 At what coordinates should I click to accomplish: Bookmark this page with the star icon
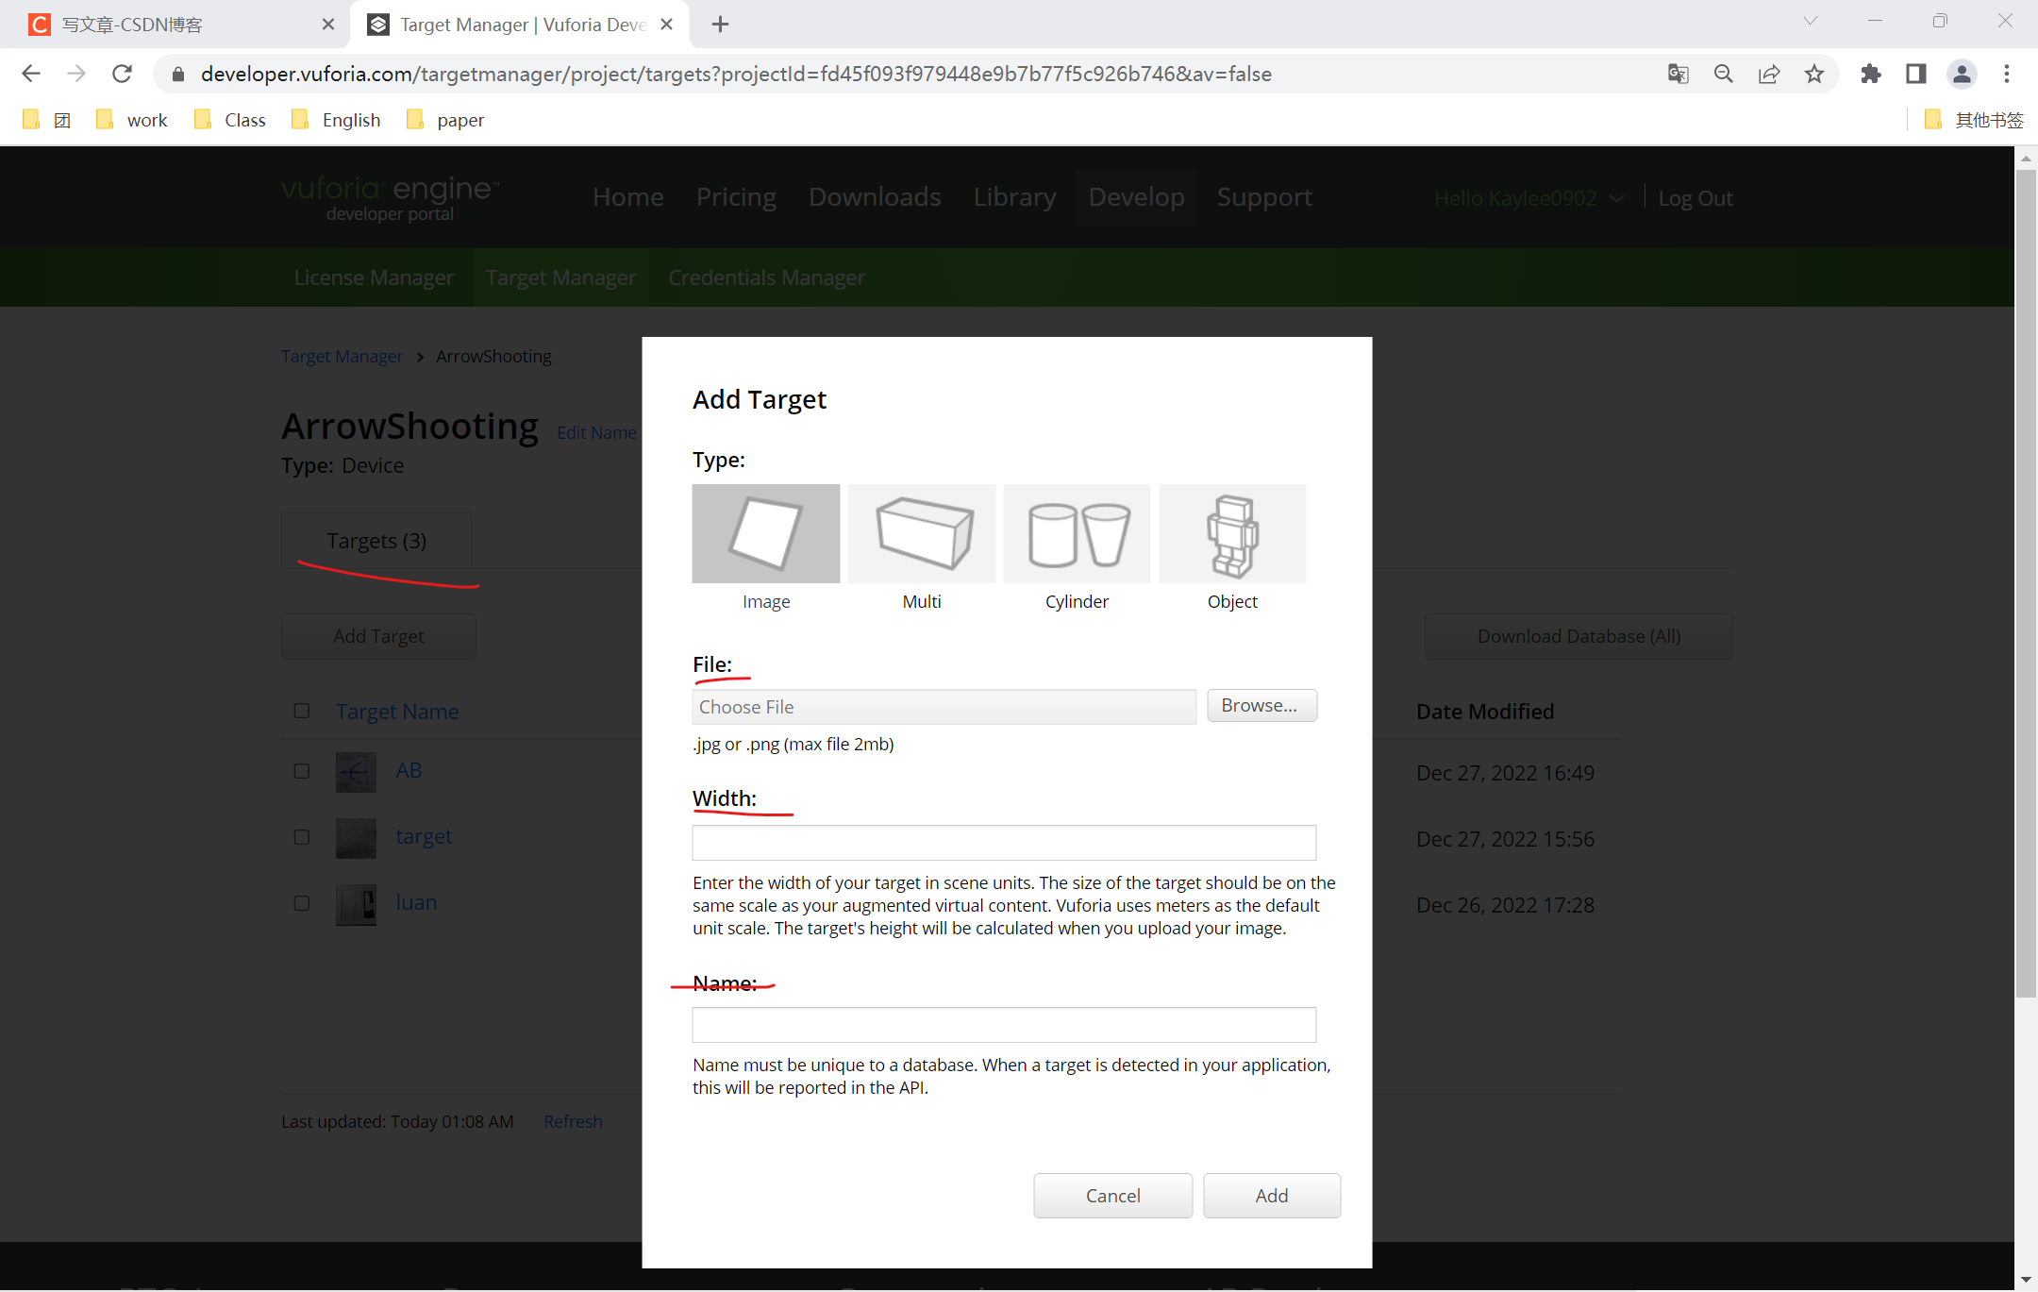pyautogui.click(x=1813, y=74)
